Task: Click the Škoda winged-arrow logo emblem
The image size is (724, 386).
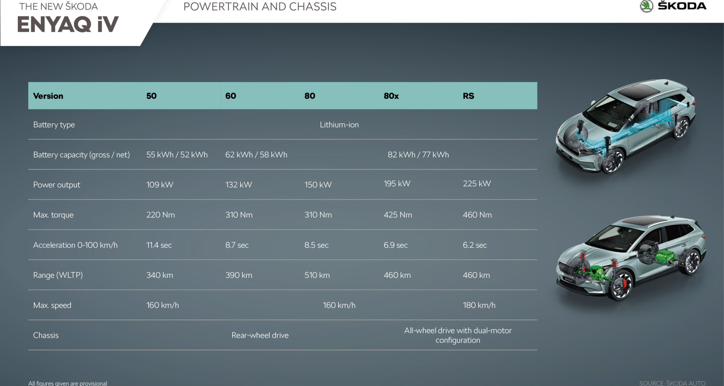Action: [646, 6]
